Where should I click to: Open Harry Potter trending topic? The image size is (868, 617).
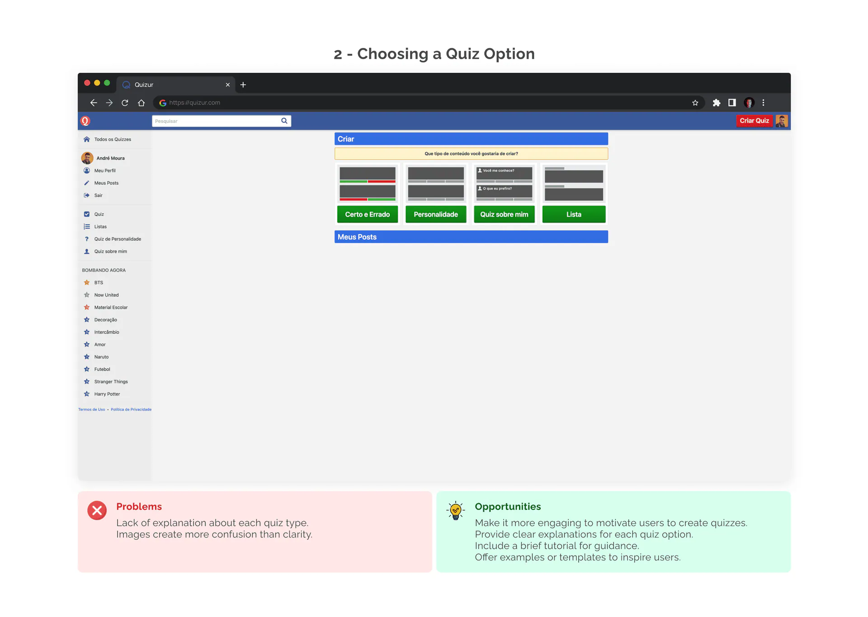[x=107, y=394]
